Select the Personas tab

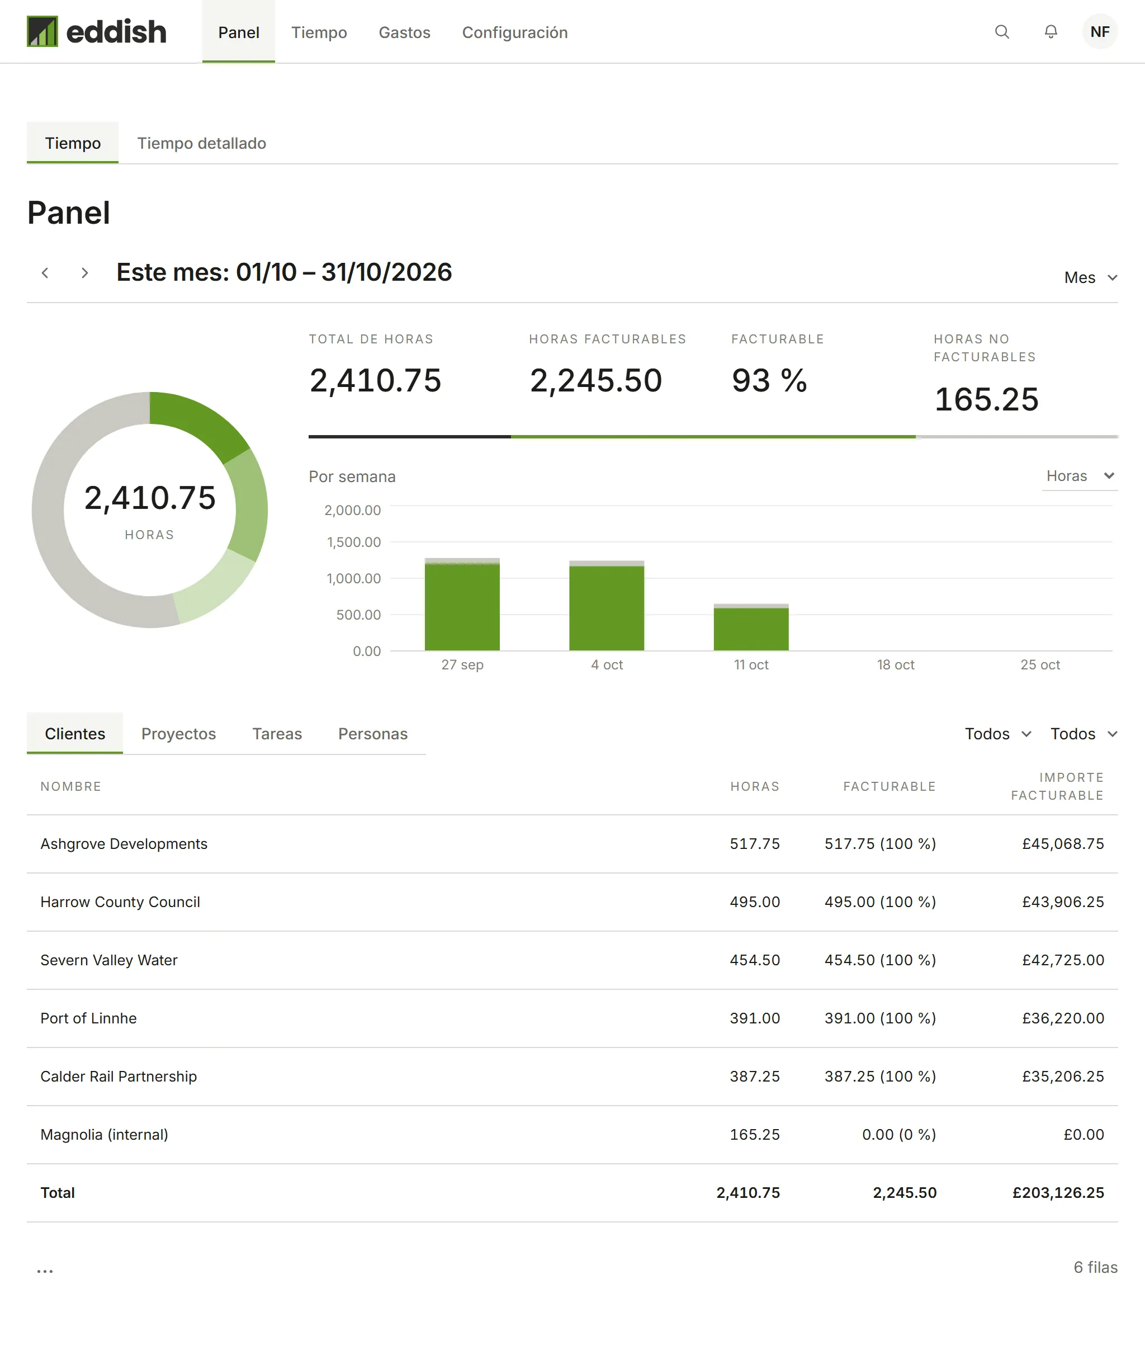click(x=372, y=734)
